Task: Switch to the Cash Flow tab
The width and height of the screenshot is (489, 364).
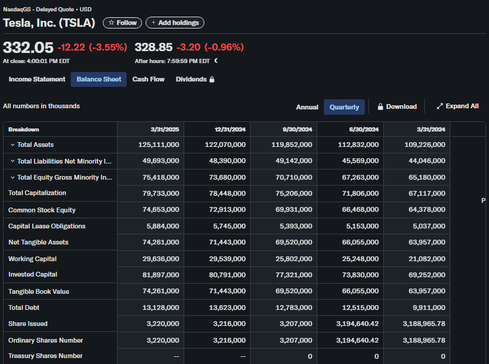Action: [x=148, y=79]
